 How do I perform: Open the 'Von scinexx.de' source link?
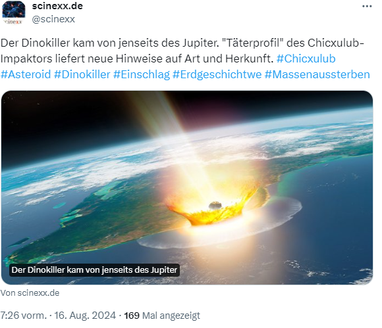(x=30, y=293)
